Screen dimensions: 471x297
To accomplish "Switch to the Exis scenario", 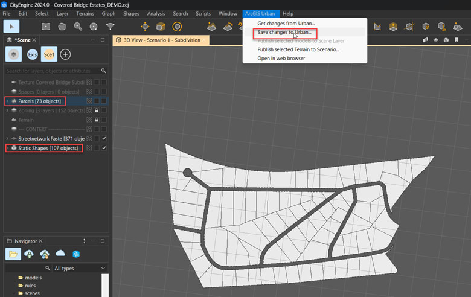I will coord(33,54).
